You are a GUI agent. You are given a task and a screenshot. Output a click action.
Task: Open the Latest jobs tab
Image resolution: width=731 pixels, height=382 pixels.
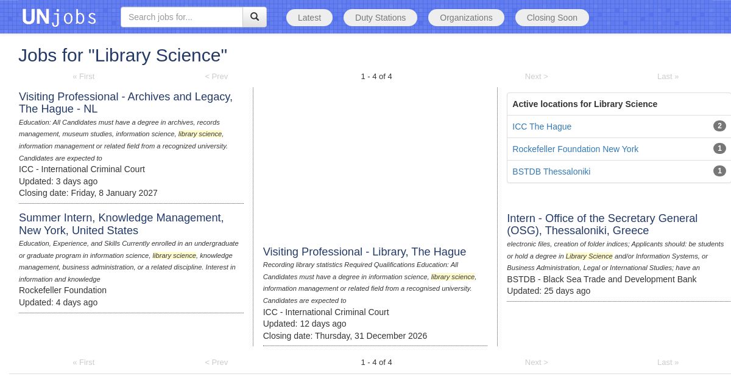[309, 18]
